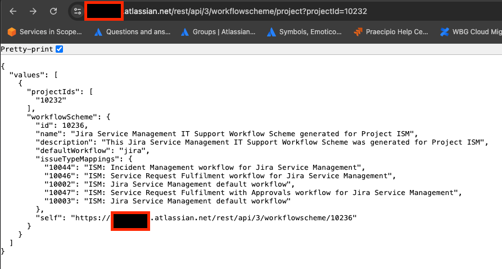Click Atlassian favicon beside Questions and ans
The height and width of the screenshot is (269, 502).
[98, 32]
